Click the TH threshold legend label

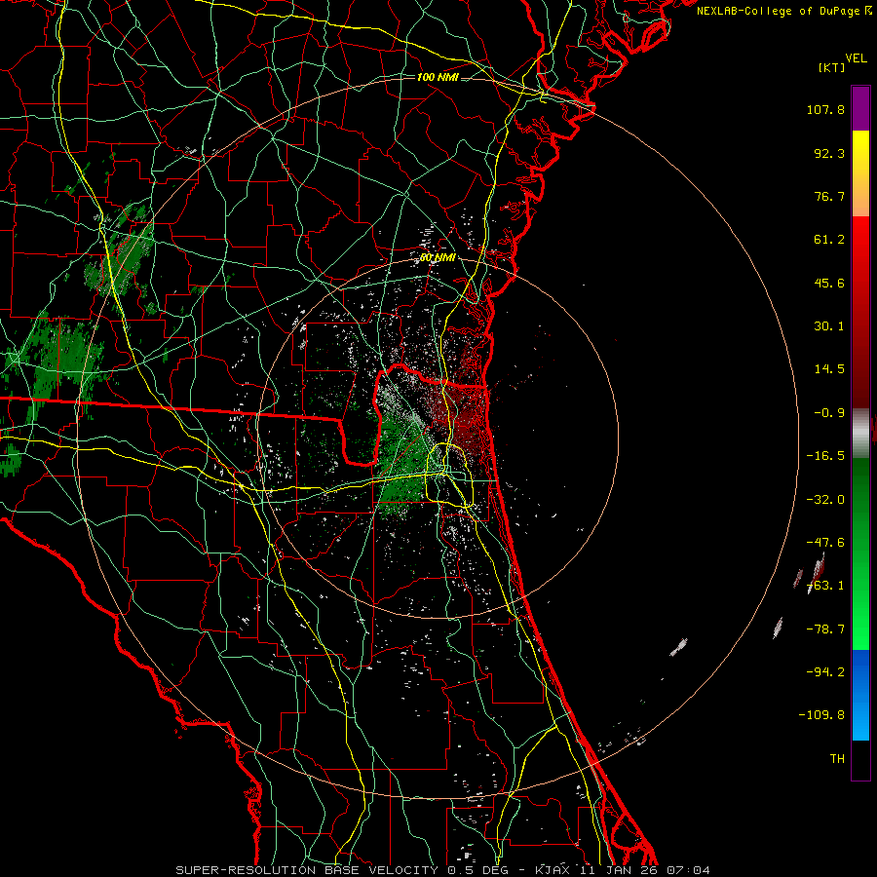(837, 759)
